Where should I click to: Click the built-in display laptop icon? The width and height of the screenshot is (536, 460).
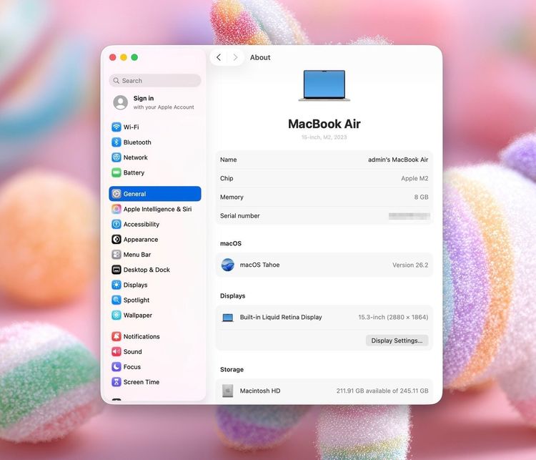228,318
